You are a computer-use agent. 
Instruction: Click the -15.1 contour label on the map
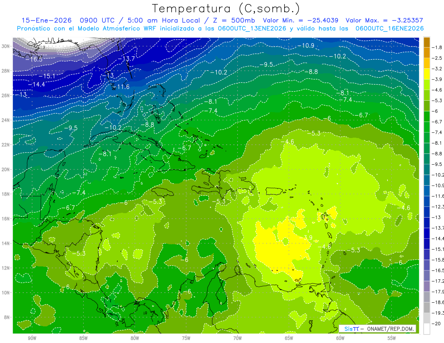(47, 76)
